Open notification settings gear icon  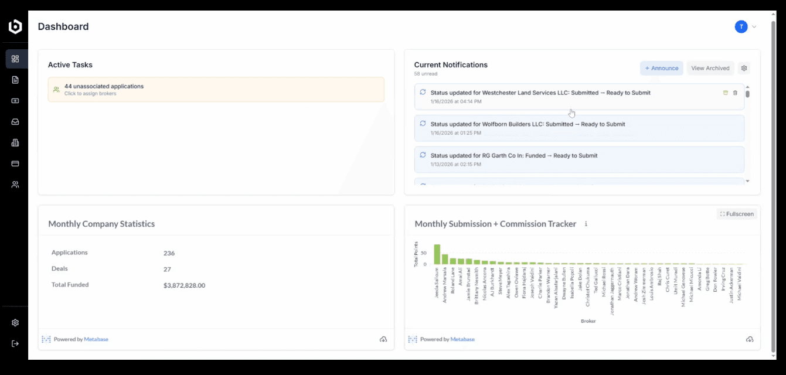(744, 68)
